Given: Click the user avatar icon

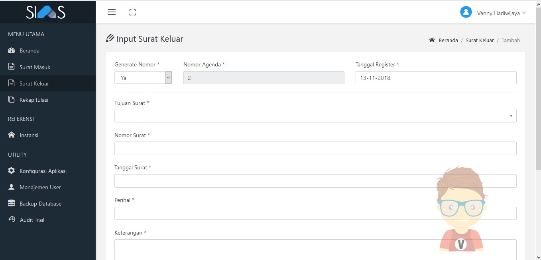Looking at the screenshot, I should pyautogui.click(x=466, y=12).
